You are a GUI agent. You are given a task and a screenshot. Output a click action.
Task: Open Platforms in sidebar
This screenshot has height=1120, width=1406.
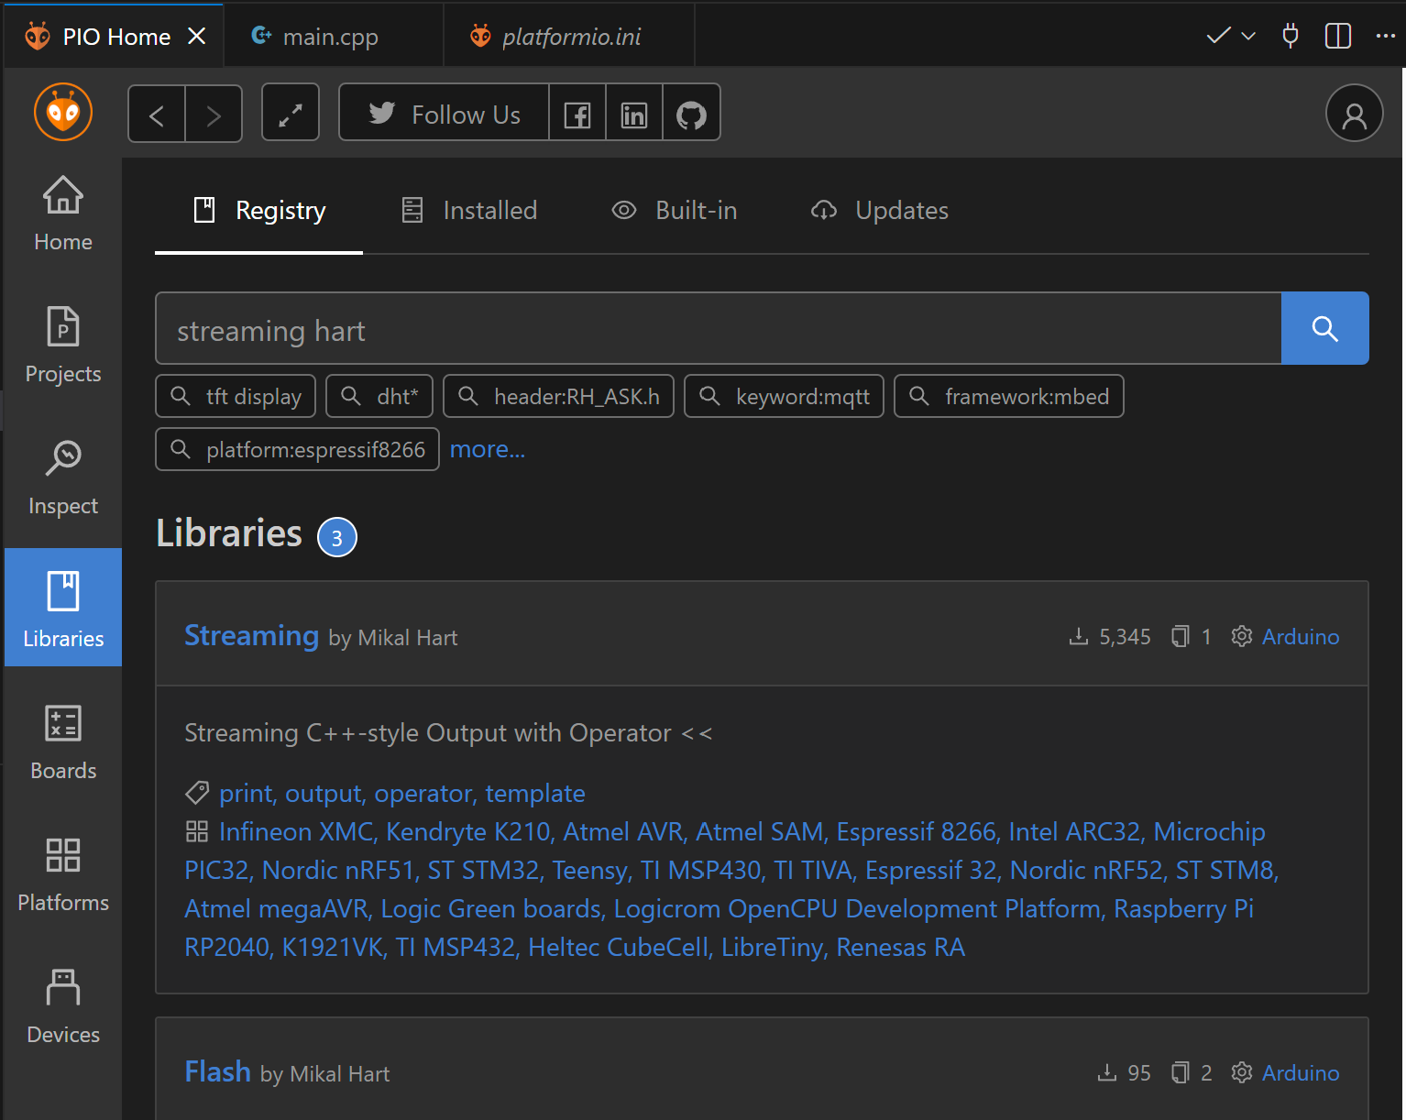tap(63, 873)
